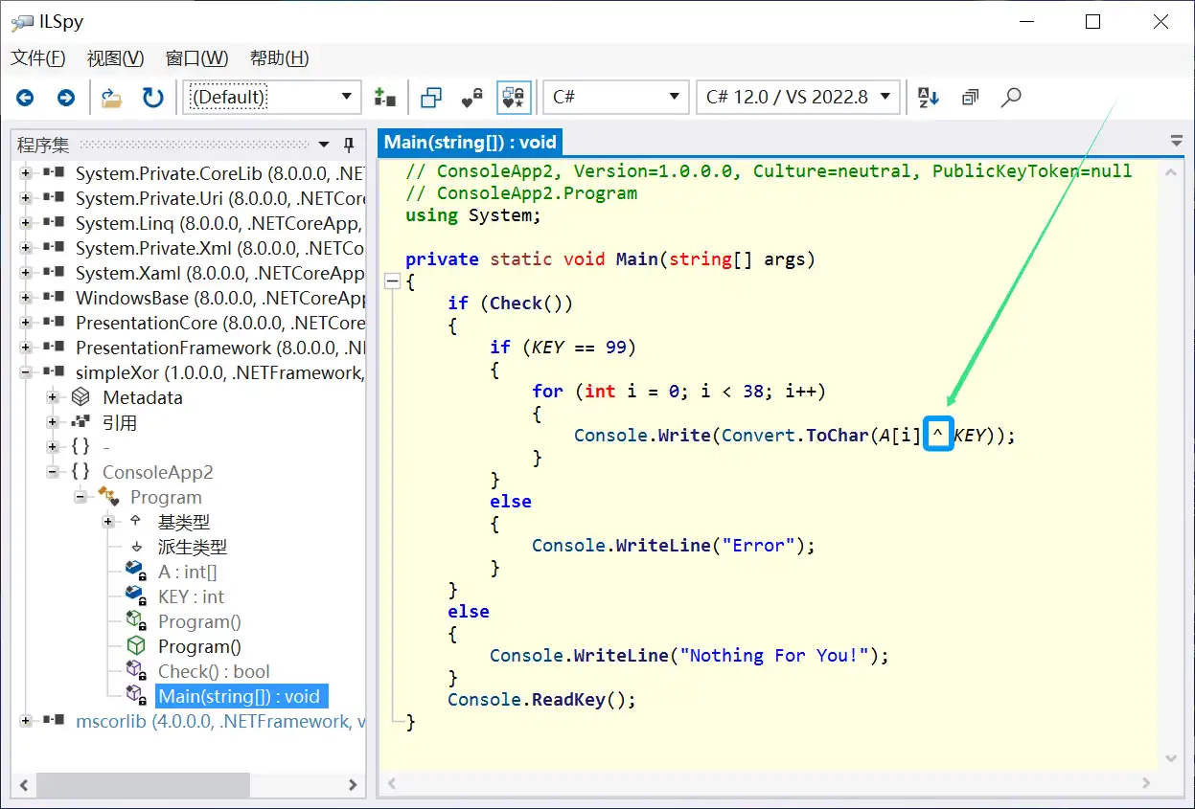
Task: Open an assembly file with folder icon
Action: point(112,98)
